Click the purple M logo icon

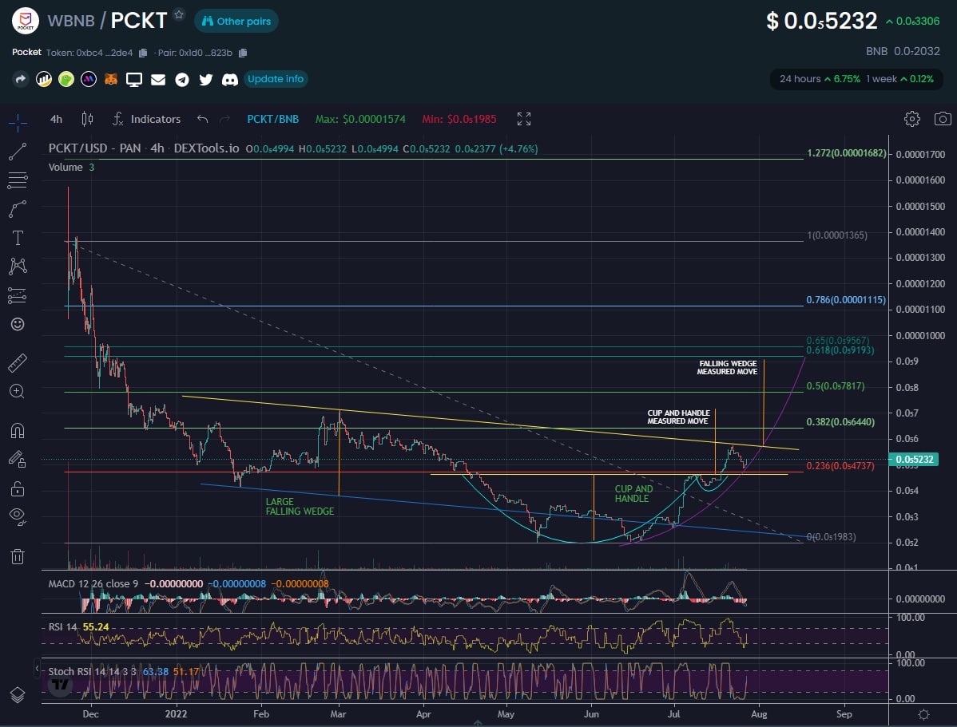(89, 79)
